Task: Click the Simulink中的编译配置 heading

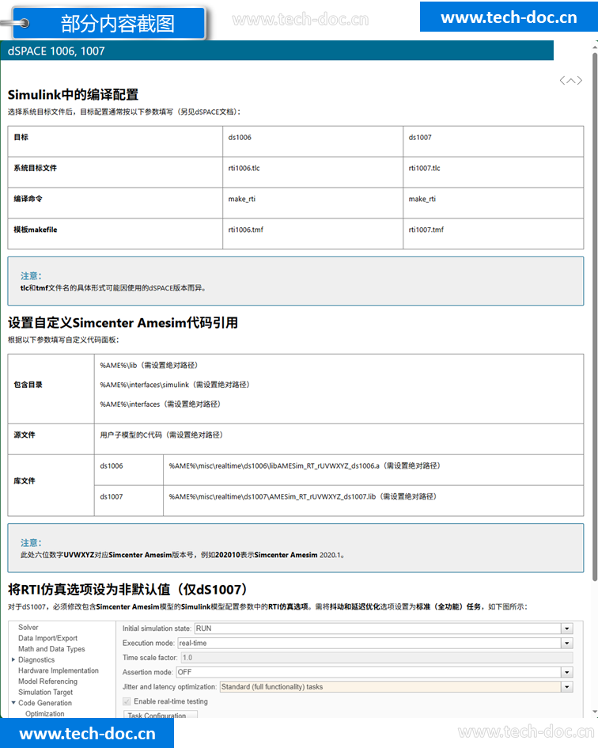Action: click(73, 94)
